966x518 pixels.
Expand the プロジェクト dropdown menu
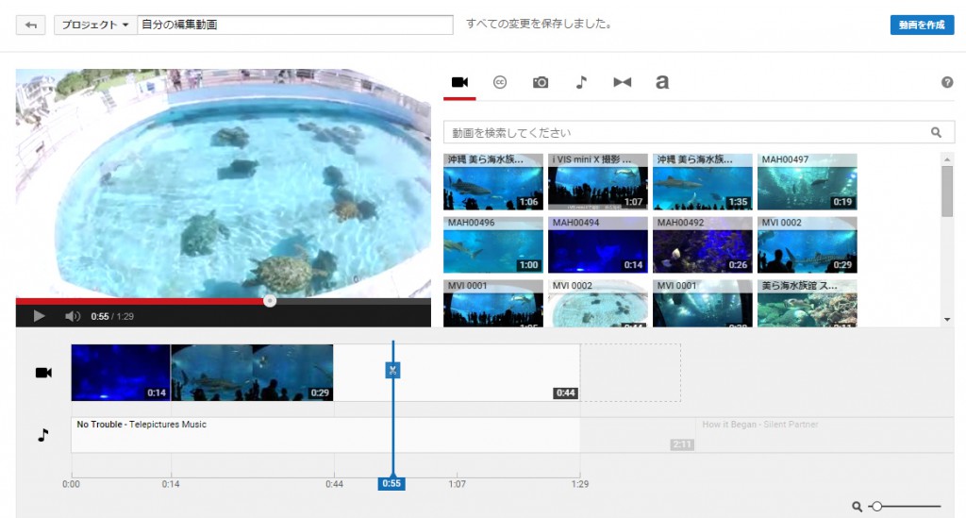[x=95, y=25]
